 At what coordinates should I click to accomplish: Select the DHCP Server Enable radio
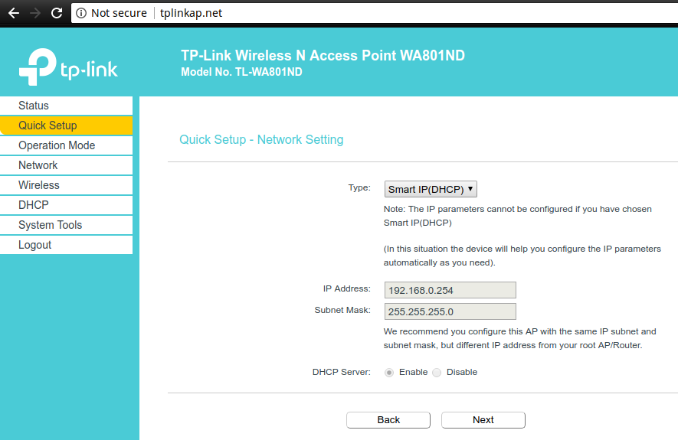(x=389, y=372)
